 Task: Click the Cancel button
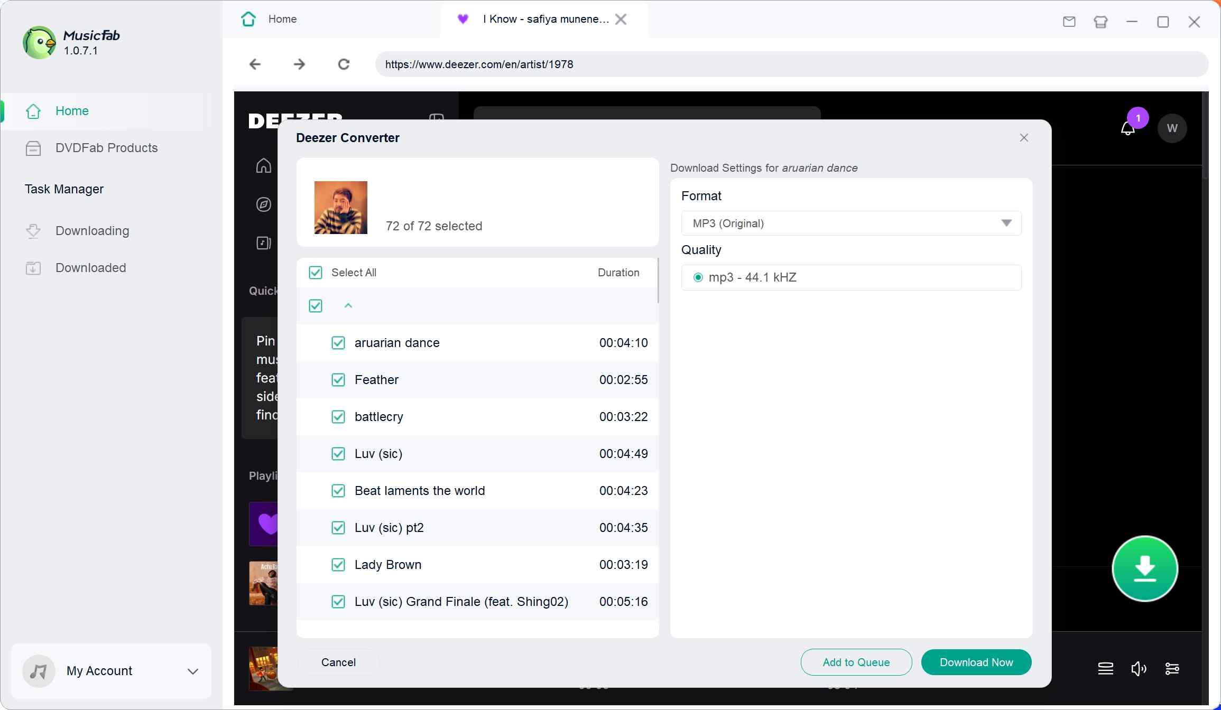point(338,662)
